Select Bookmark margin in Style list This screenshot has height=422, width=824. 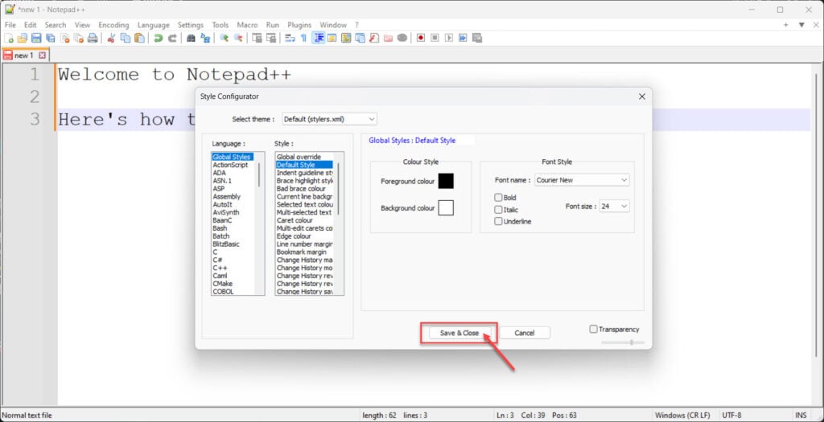[x=302, y=252]
